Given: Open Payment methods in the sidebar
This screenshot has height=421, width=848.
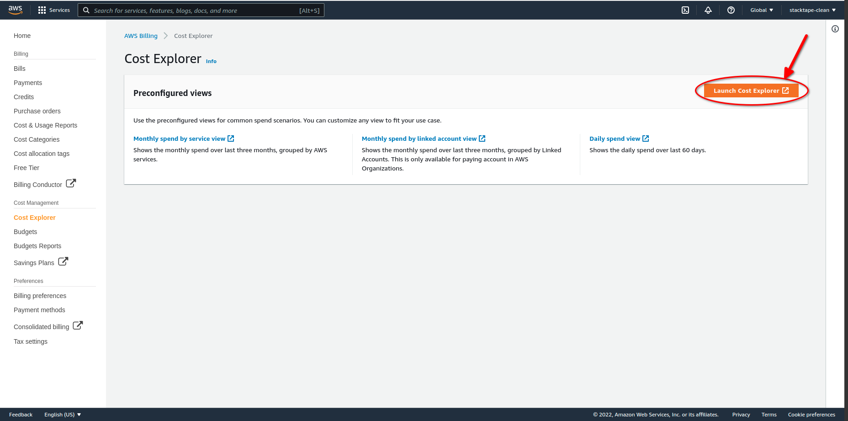Looking at the screenshot, I should [x=39, y=310].
